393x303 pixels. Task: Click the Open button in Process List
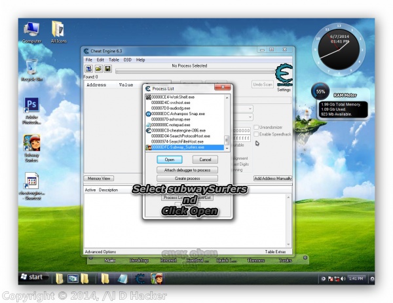coord(169,160)
